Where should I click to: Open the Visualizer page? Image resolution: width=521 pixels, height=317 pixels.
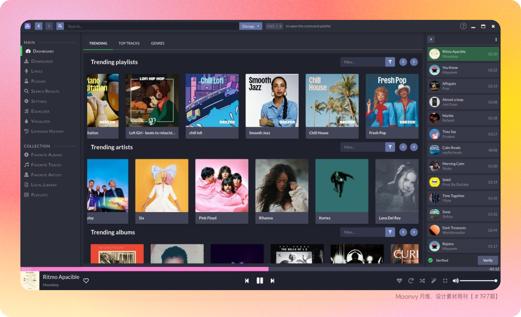[x=40, y=121]
